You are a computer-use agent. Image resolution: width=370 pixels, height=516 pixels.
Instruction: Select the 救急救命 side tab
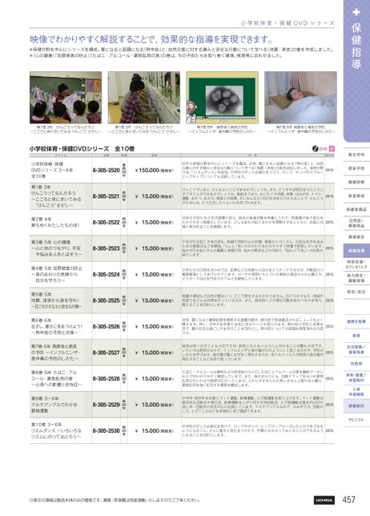(x=356, y=196)
